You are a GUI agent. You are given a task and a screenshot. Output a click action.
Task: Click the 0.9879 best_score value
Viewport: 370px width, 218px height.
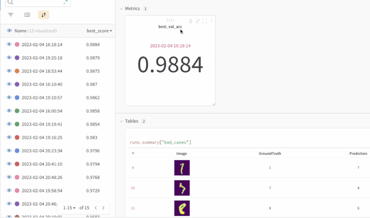tap(93, 58)
